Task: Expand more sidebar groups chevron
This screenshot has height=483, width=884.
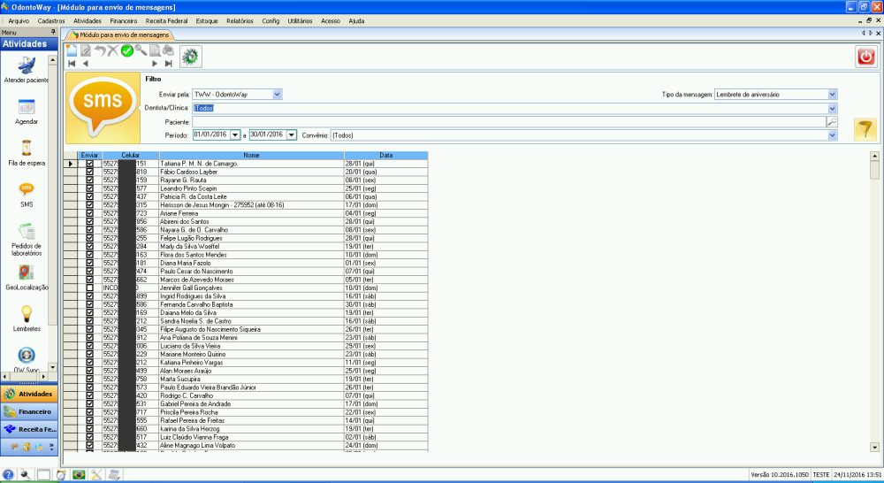Action: click(x=51, y=447)
